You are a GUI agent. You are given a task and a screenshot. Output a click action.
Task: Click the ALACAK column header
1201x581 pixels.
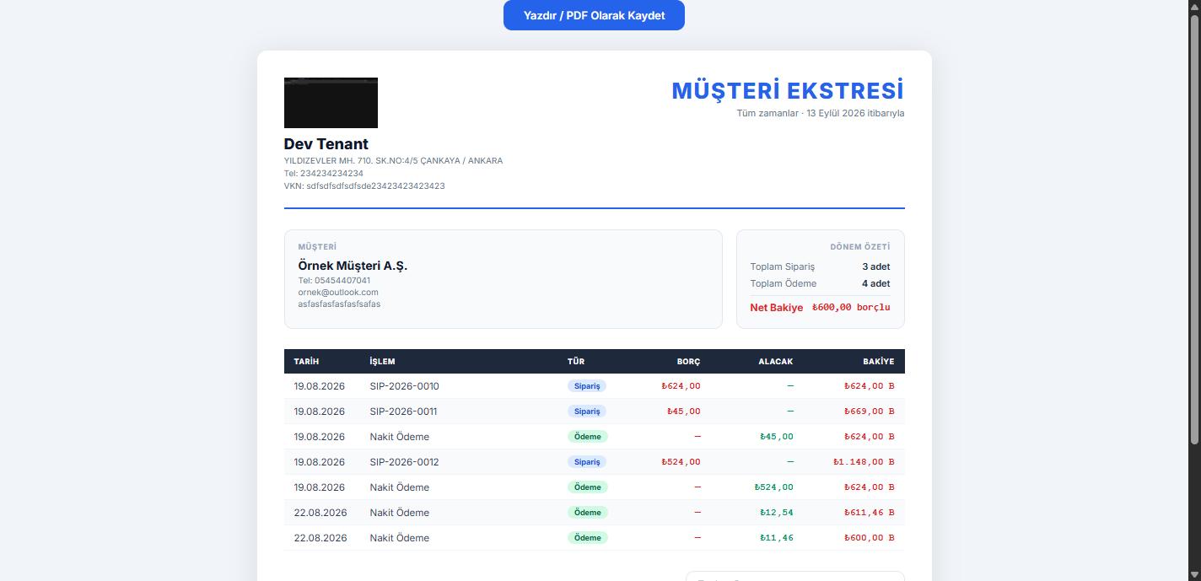tap(776, 362)
